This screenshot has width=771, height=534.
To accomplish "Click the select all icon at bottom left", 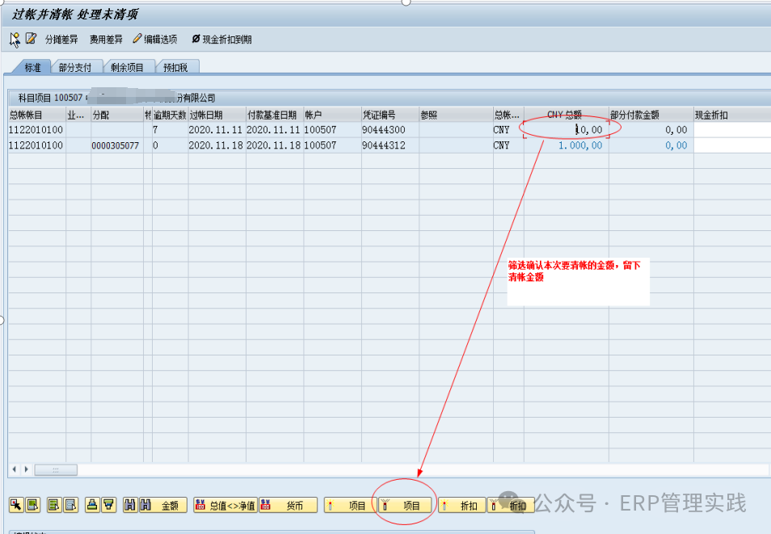I will click(x=15, y=505).
